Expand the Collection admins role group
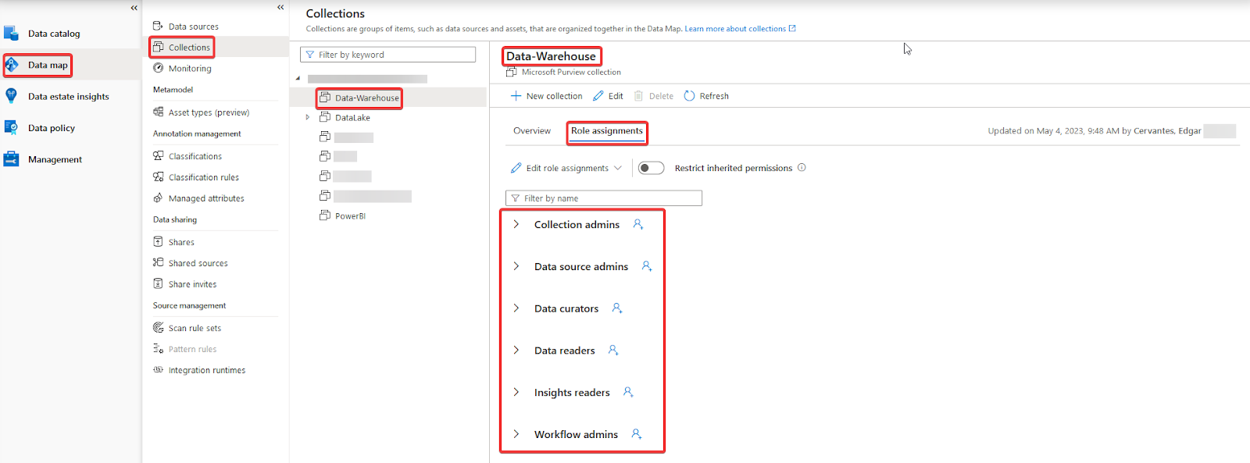This screenshot has width=1250, height=463. tap(516, 224)
